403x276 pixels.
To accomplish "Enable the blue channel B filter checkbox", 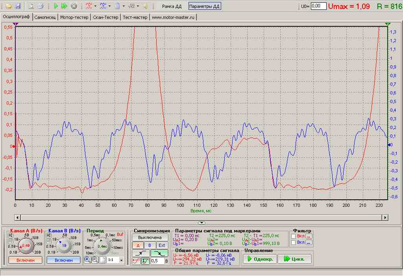I will pos(294,243).
